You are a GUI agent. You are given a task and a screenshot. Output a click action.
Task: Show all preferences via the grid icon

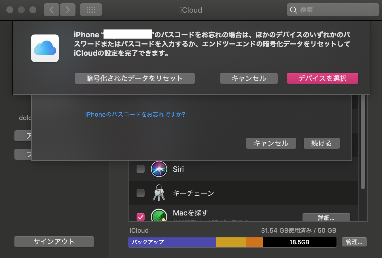click(x=91, y=10)
